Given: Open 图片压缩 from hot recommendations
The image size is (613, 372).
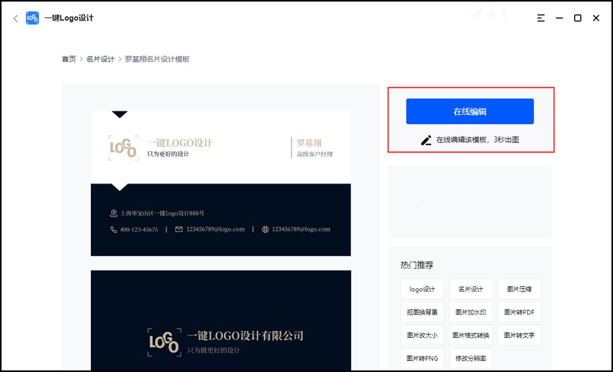Looking at the screenshot, I should point(519,289).
